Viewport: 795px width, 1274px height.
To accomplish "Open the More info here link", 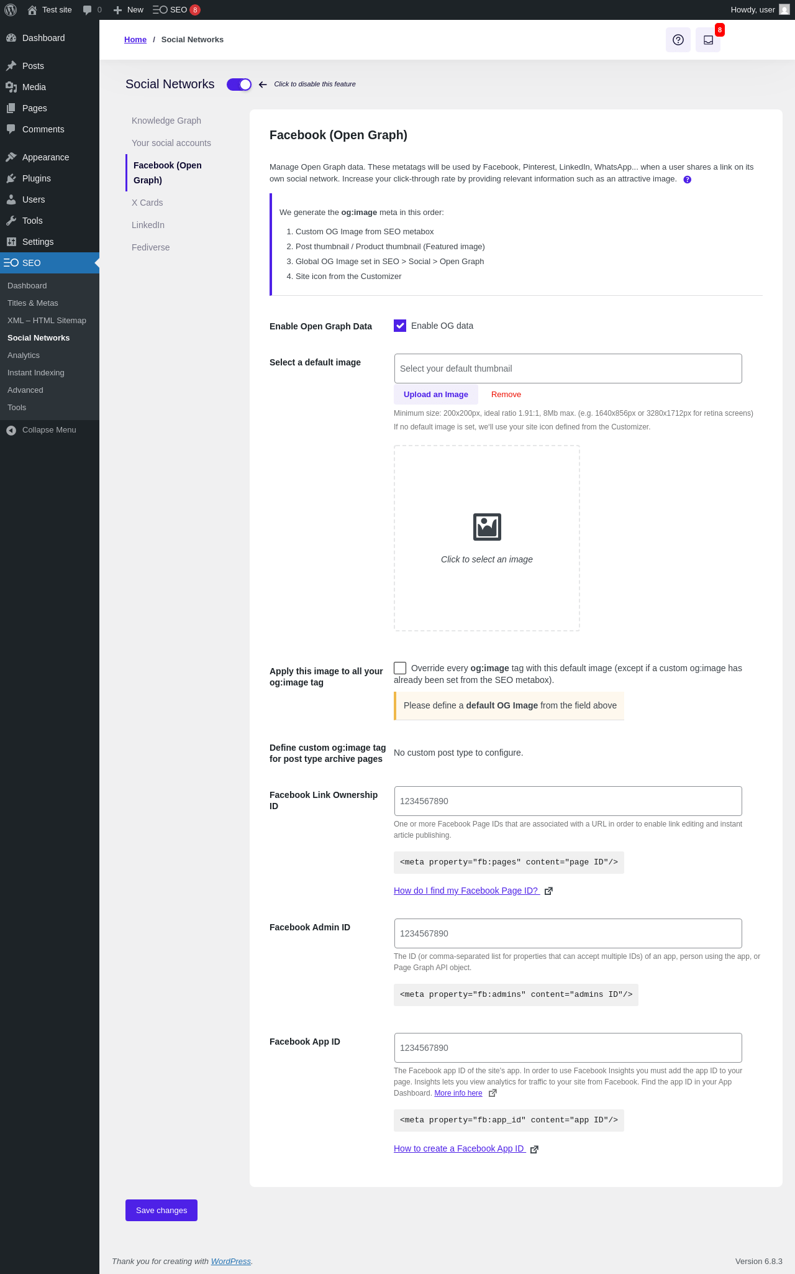I will [x=458, y=1093].
